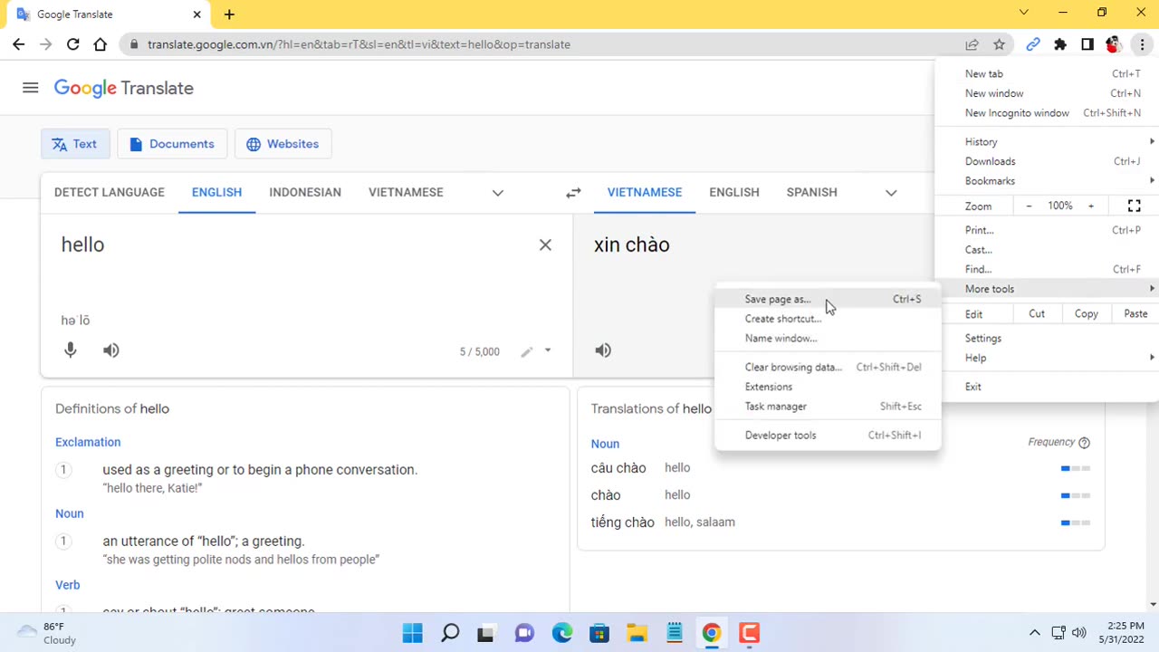Image resolution: width=1159 pixels, height=652 pixels.
Task: Close the Google Translate browser tab
Action: point(197,14)
